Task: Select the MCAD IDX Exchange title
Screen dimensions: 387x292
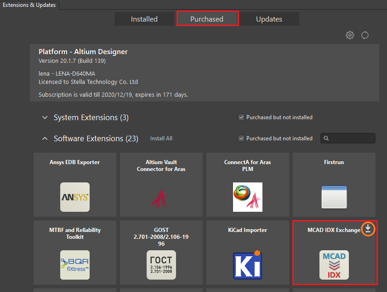Action: tap(334, 230)
